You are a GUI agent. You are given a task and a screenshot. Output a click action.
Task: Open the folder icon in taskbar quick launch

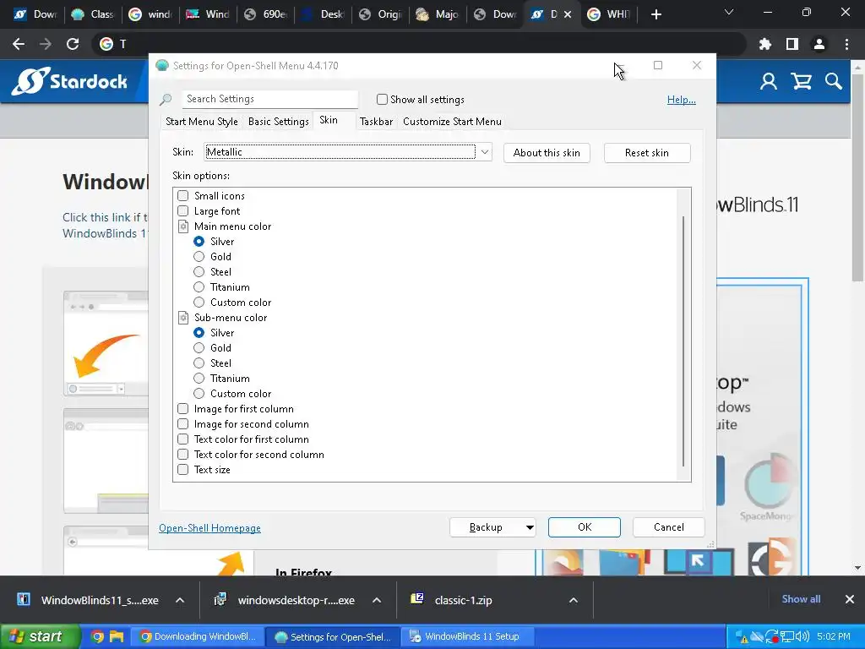(117, 636)
